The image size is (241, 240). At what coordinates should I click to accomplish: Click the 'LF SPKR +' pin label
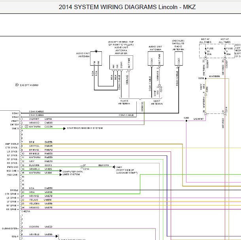(13, 202)
